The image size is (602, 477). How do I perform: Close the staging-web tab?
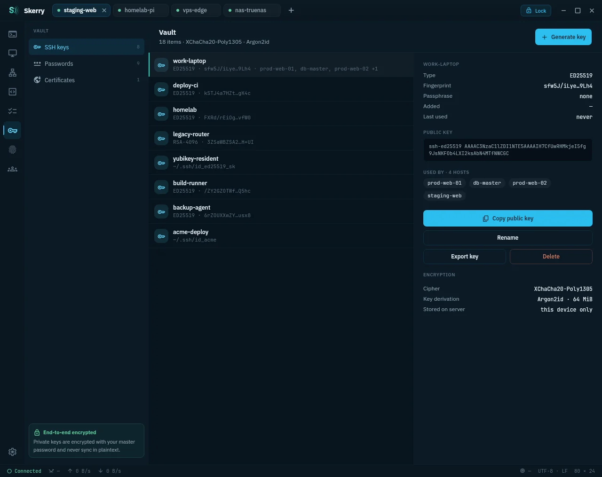(104, 10)
